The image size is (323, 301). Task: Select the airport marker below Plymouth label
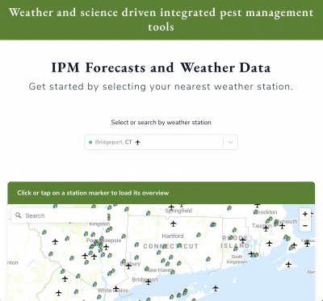(282, 226)
